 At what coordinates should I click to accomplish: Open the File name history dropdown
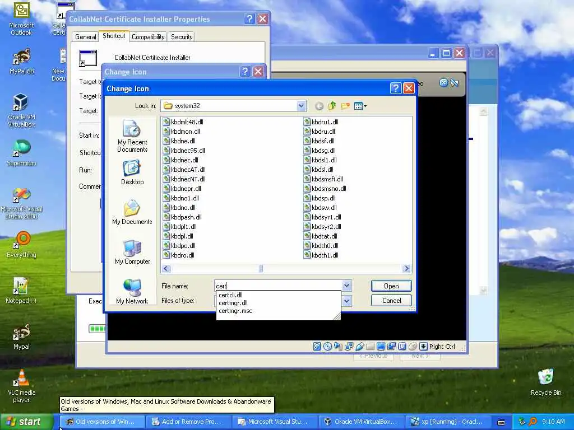point(346,286)
